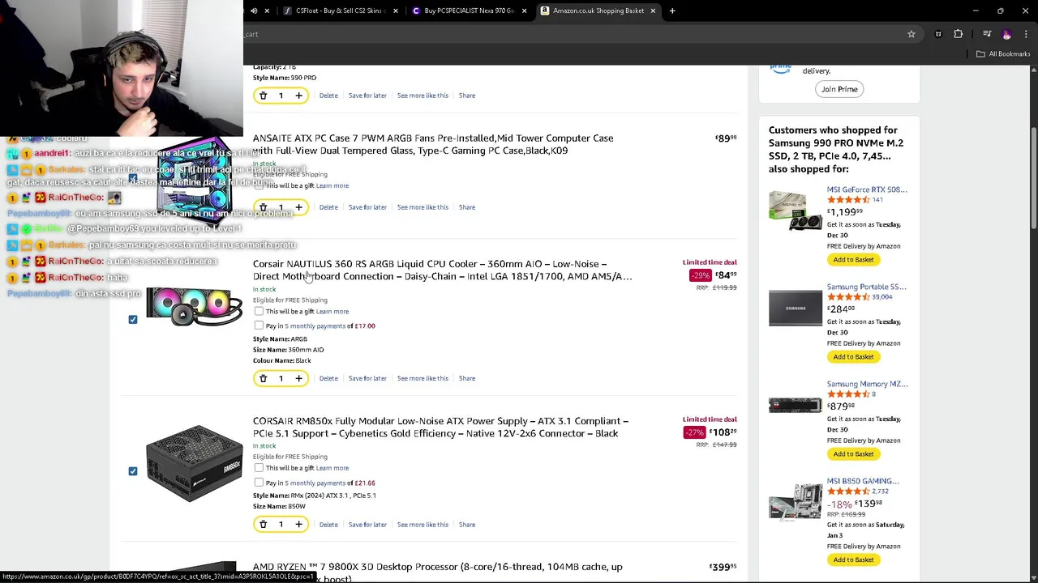Open the Corsair NAUTILUS 360 RS product title
This screenshot has width=1038, height=583.
pos(442,270)
